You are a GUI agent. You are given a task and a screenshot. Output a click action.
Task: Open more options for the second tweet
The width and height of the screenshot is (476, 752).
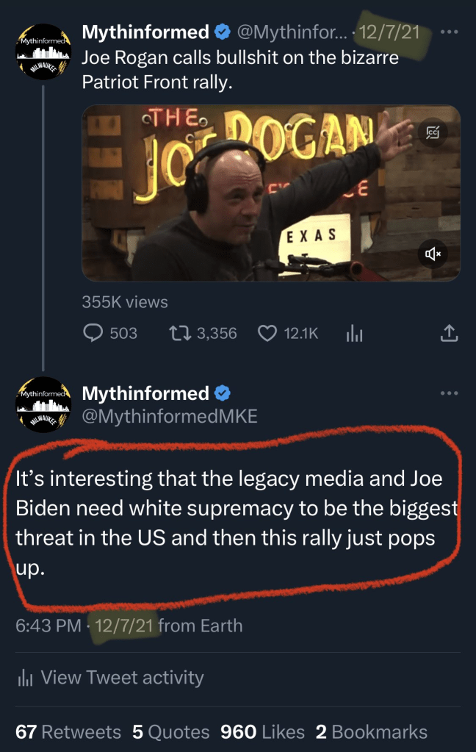tap(449, 393)
